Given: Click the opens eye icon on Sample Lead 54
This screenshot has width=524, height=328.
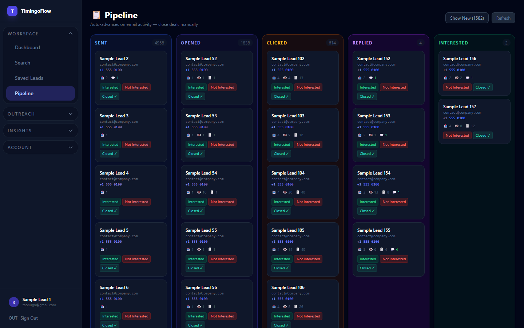Looking at the screenshot, I should tap(199, 192).
